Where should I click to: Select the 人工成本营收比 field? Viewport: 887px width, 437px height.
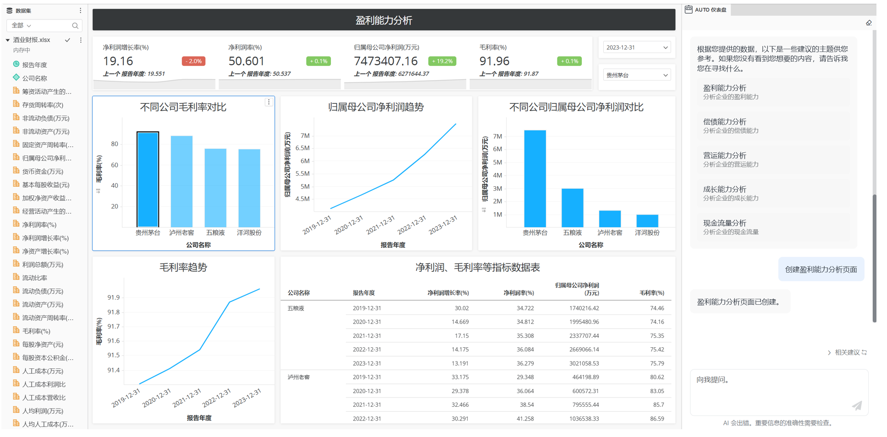pos(44,398)
